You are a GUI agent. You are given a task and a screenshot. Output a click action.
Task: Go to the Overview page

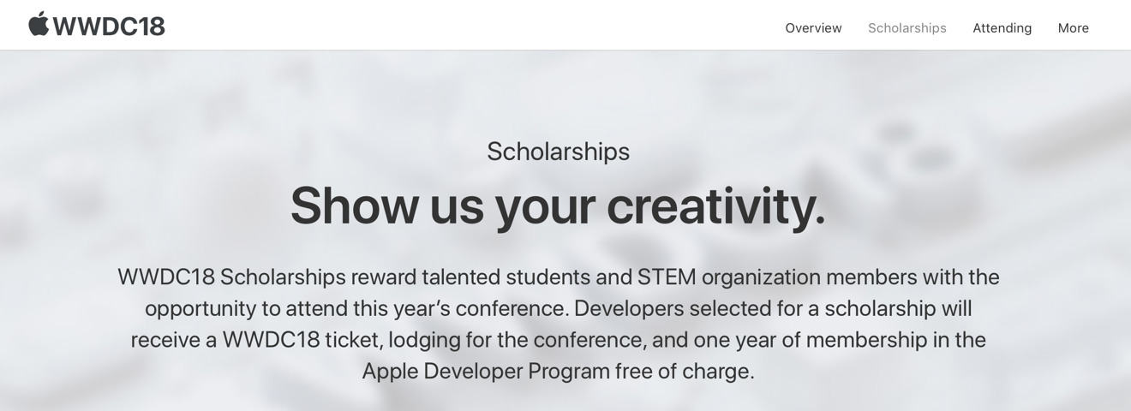coord(813,28)
